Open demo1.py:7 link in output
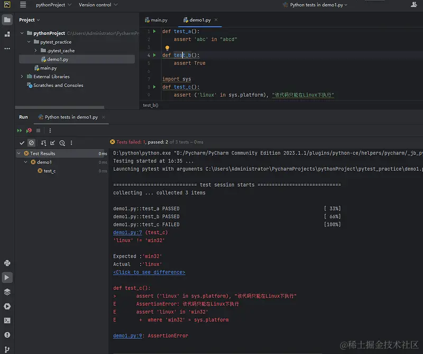The width and height of the screenshot is (423, 354). click(127, 232)
